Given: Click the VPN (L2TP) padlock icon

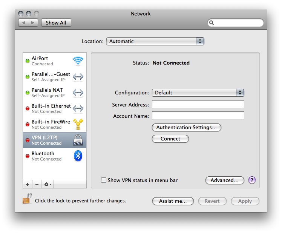Looking at the screenshot, I should [78, 140].
